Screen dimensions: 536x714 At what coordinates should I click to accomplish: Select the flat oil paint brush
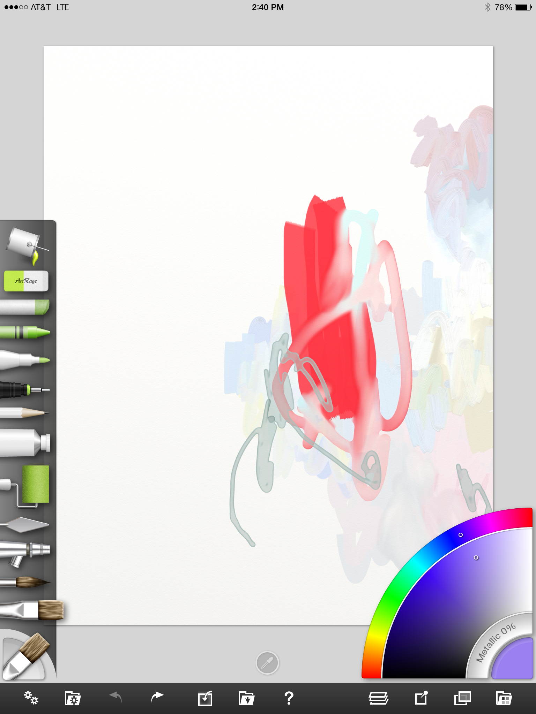point(31,610)
